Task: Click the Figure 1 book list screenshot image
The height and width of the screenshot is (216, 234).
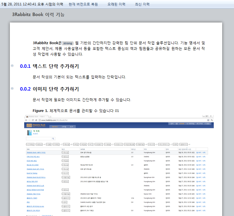Action: tap(119, 165)
